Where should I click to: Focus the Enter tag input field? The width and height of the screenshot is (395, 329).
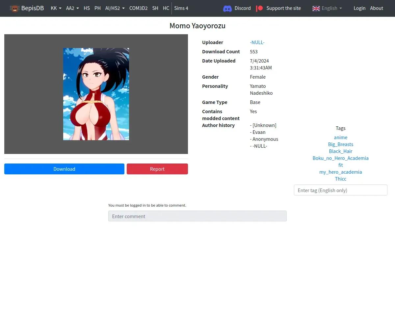pos(341,190)
